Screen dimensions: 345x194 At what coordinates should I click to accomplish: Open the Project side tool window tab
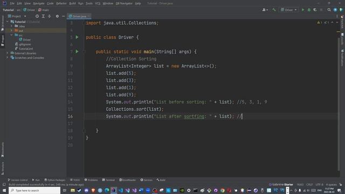(x=3, y=40)
